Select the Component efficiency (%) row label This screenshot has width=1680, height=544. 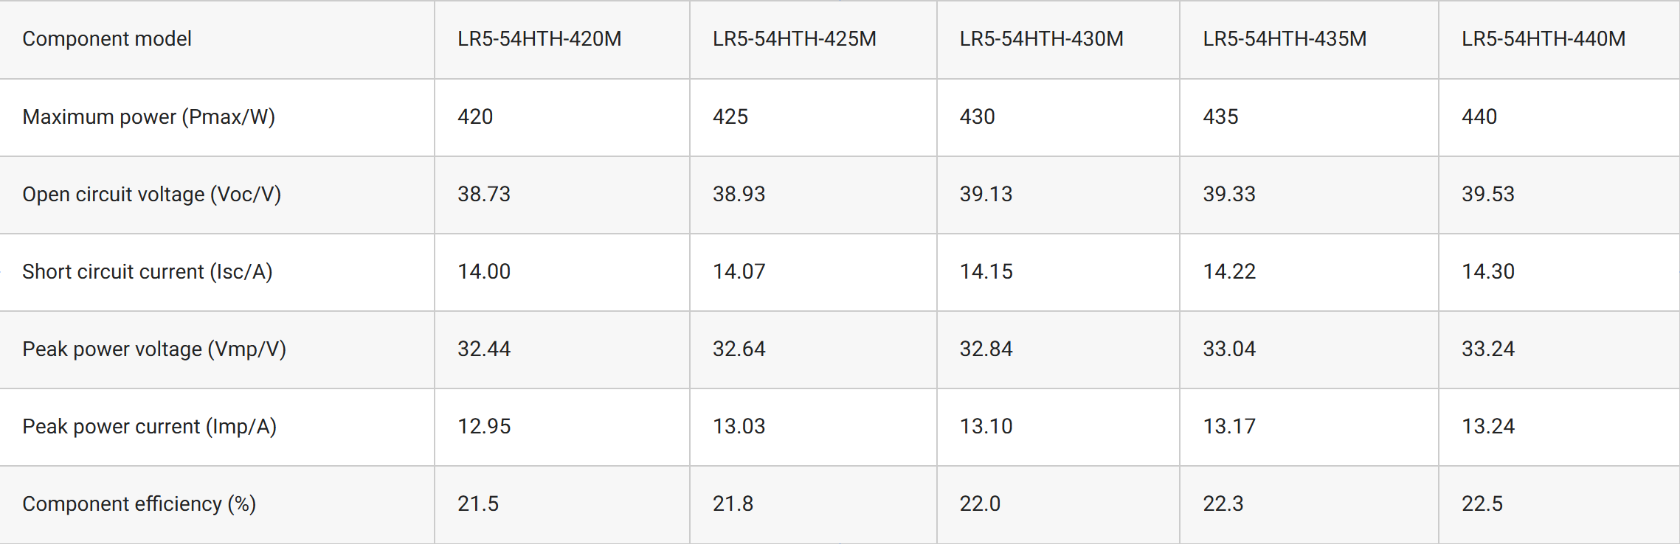point(139,504)
